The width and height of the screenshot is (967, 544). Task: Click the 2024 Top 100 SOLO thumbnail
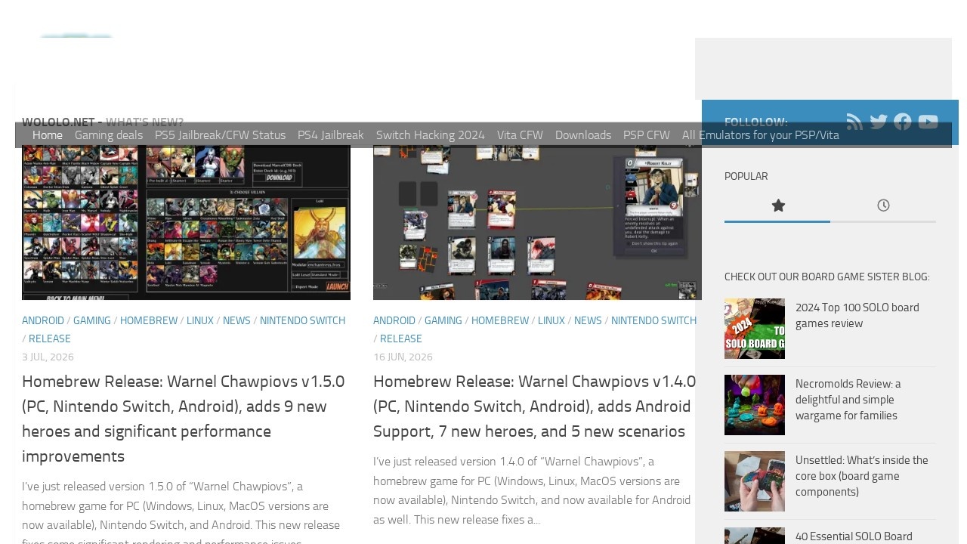(755, 329)
